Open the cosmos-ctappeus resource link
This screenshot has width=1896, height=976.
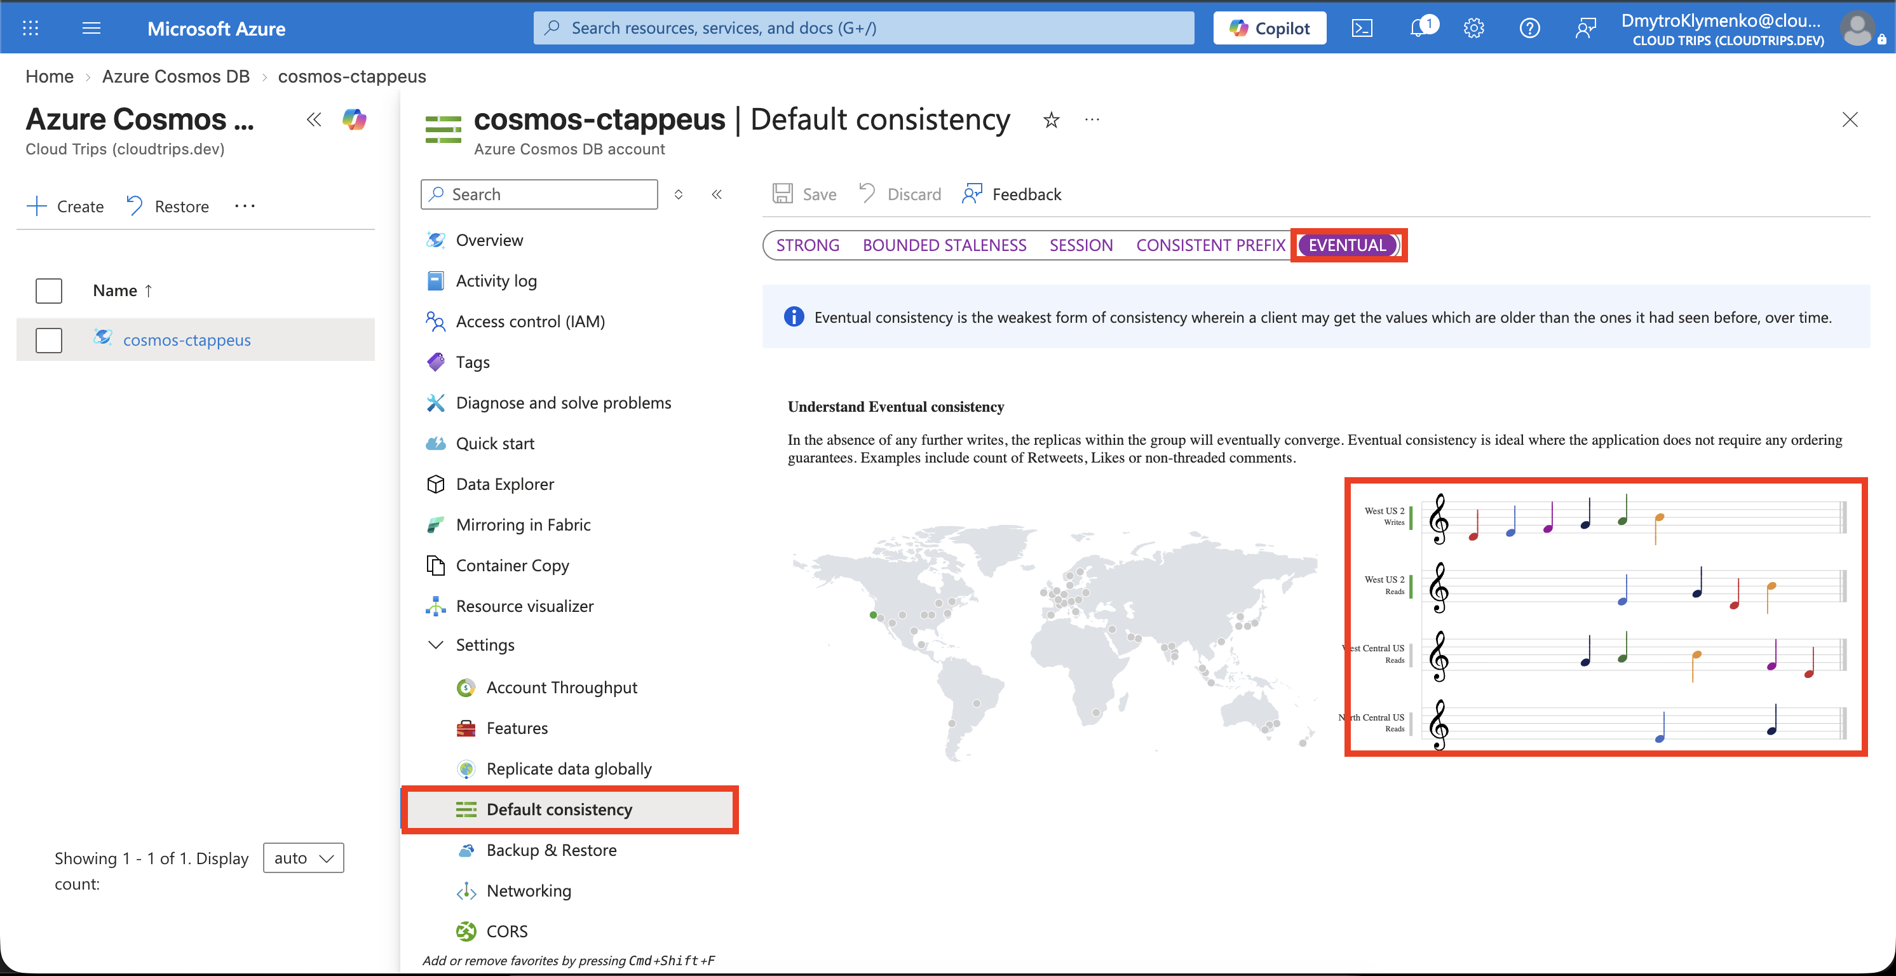pyautogui.click(x=187, y=339)
